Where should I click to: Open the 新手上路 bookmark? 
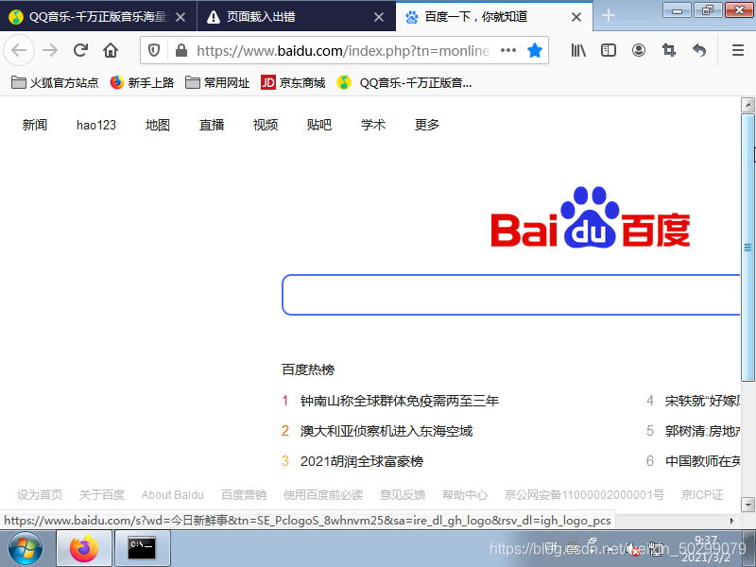pos(142,83)
